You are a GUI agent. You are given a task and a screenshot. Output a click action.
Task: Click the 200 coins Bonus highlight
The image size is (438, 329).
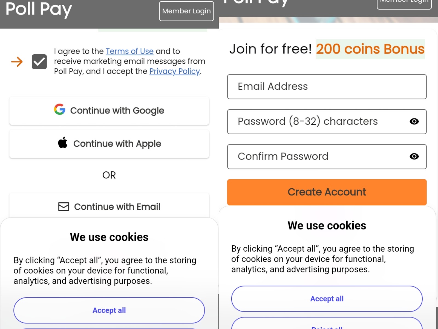coord(370,49)
